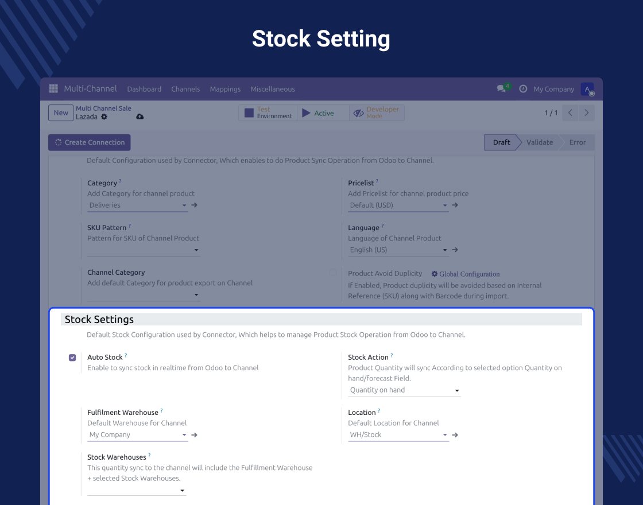Click the gear icon next to Lazada
The width and height of the screenshot is (643, 505).
[x=104, y=117]
